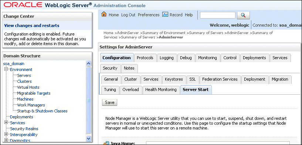Click the Home breadcrumb link
This screenshot has height=145, width=302.
[108, 33]
